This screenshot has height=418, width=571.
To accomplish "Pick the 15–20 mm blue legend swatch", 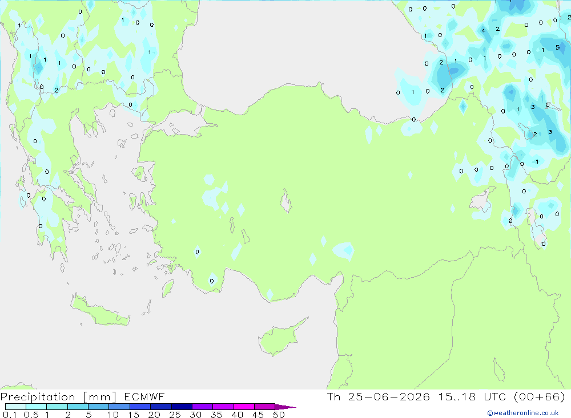I will coord(140,407).
